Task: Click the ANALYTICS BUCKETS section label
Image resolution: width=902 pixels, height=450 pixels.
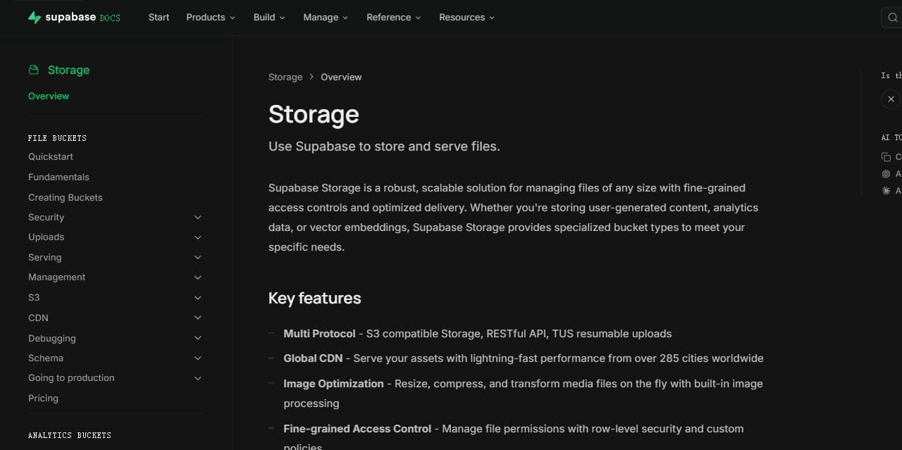Action: pyautogui.click(x=70, y=435)
